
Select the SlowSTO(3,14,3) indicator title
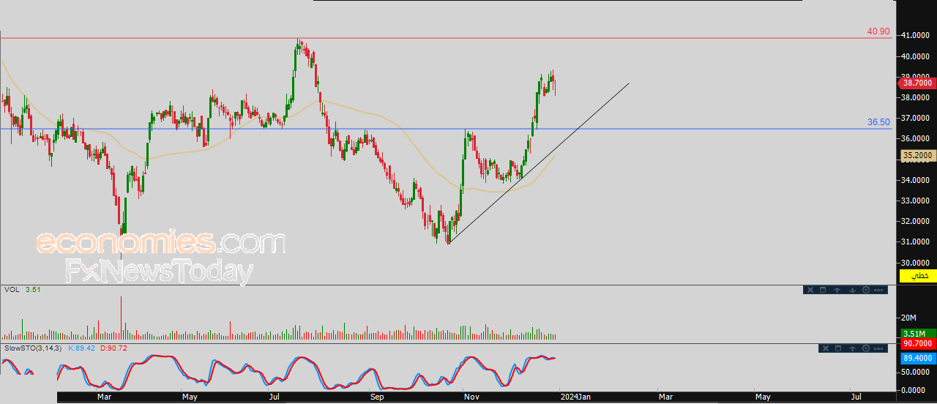pos(34,348)
